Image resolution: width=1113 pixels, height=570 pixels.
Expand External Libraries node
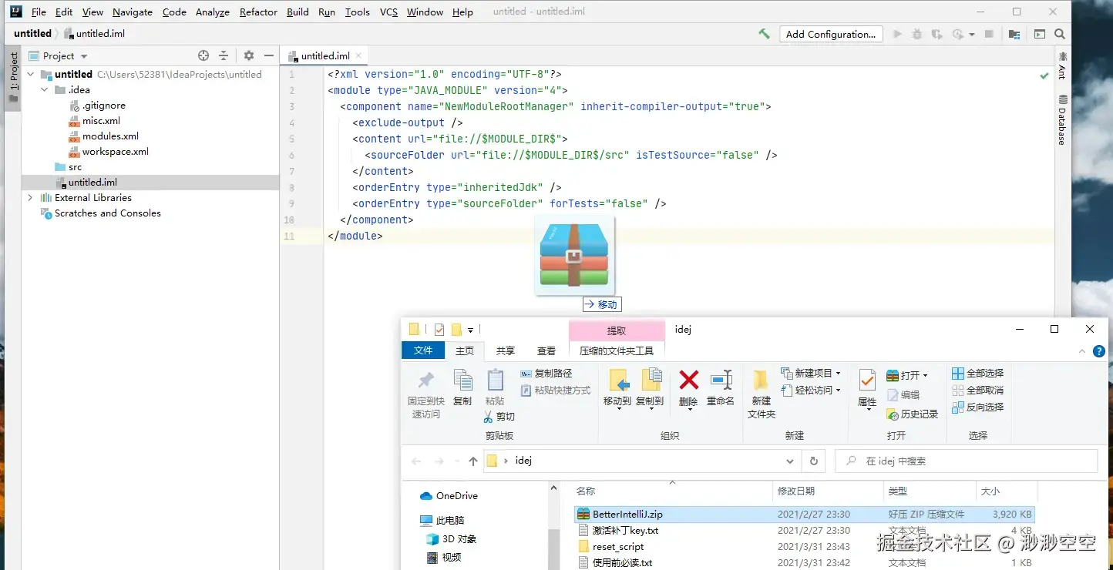pos(31,198)
